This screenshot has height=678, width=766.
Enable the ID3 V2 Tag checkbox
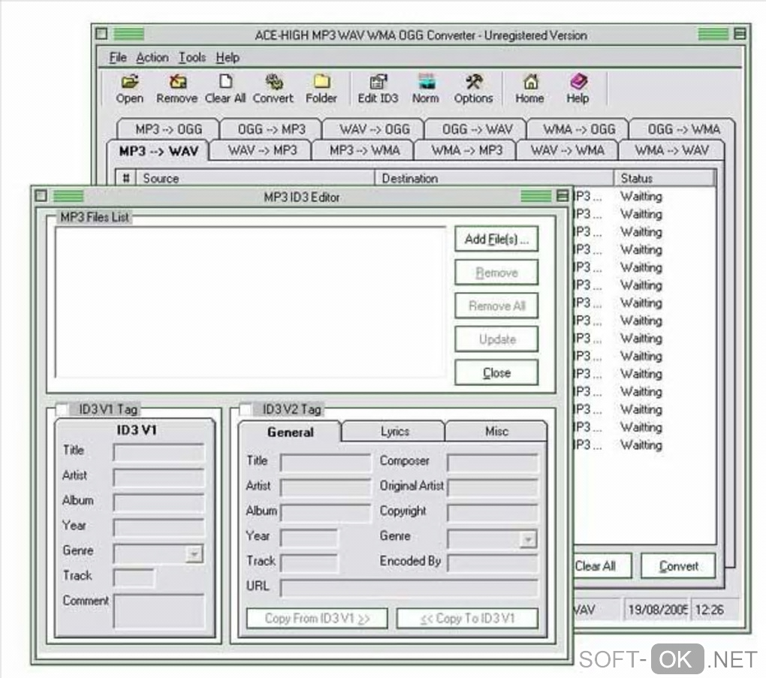tap(246, 409)
